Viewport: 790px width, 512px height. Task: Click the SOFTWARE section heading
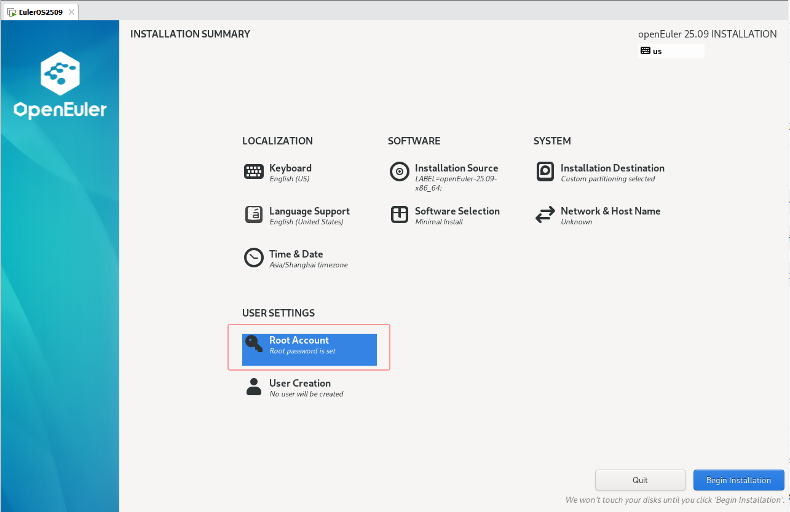[414, 141]
